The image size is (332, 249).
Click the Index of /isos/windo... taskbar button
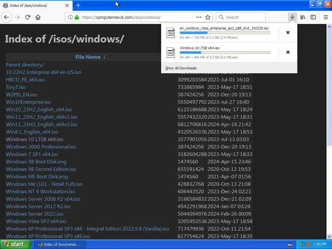coord(60,244)
